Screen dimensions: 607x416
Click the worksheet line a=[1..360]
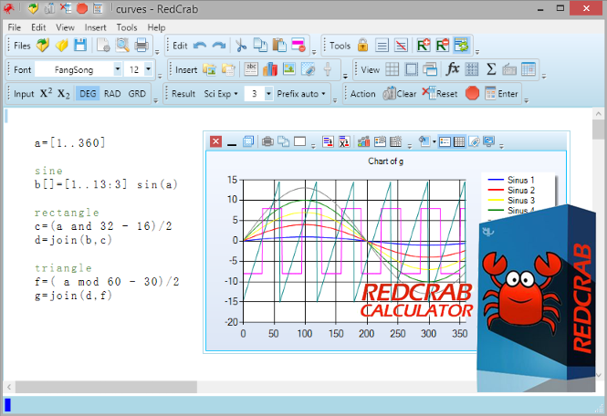click(69, 143)
